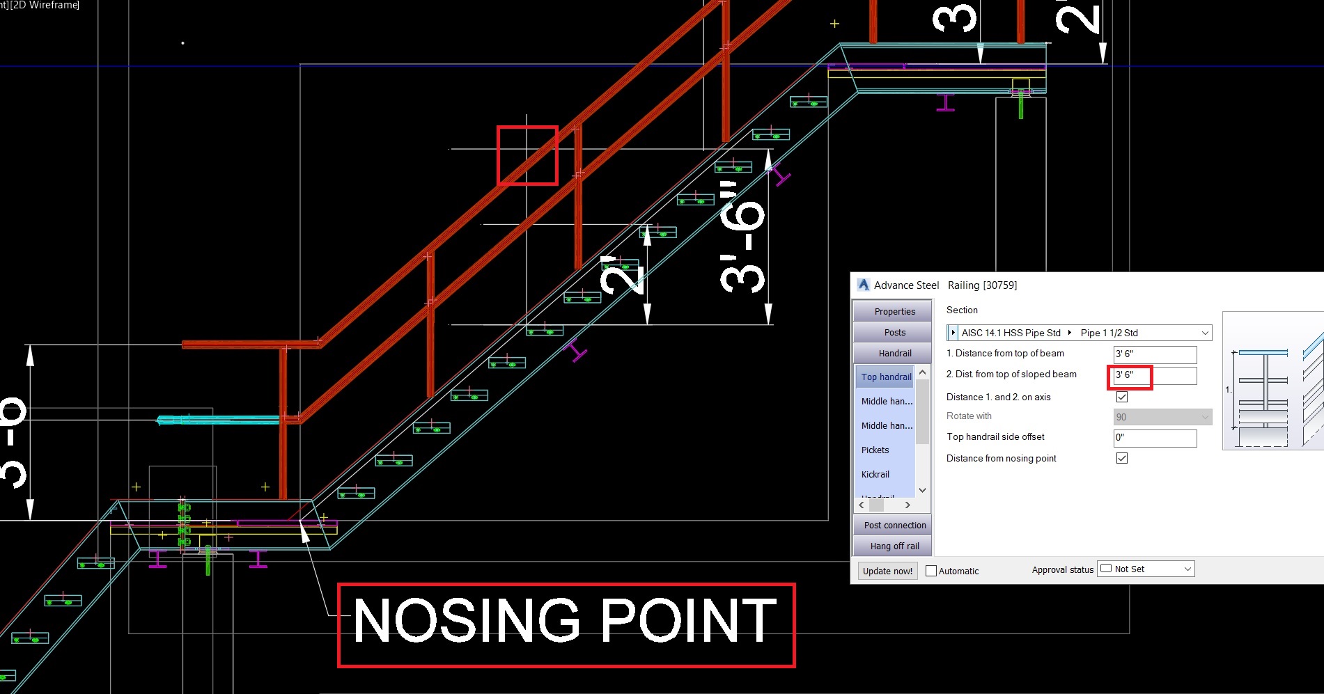Choose the Pickets list entry
Viewport: 1324px width, 694px height.
[875, 450]
